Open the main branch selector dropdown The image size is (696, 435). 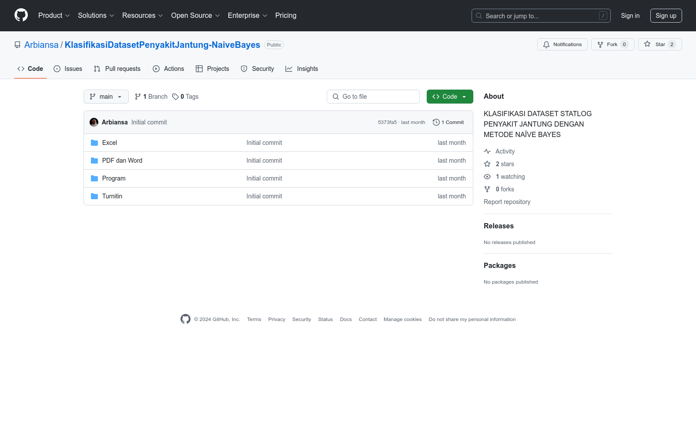pos(106,97)
